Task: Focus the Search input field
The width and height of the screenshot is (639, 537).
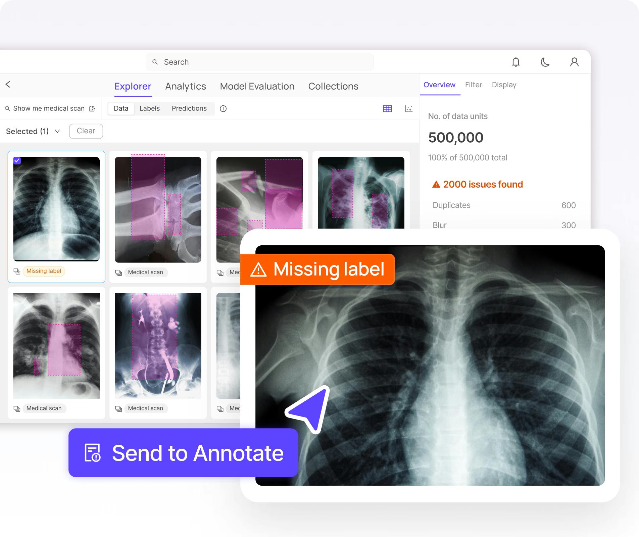Action: click(260, 62)
